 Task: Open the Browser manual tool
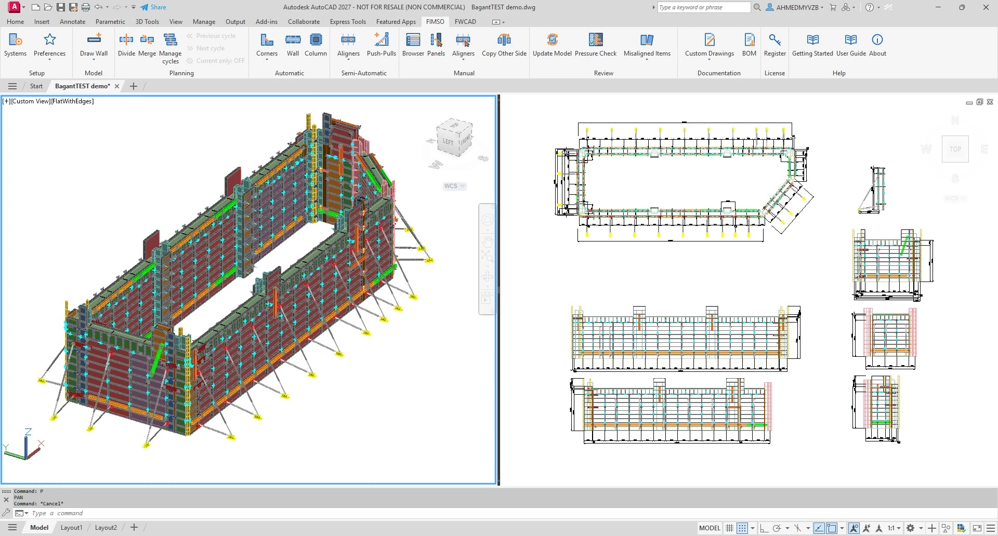[x=413, y=45]
